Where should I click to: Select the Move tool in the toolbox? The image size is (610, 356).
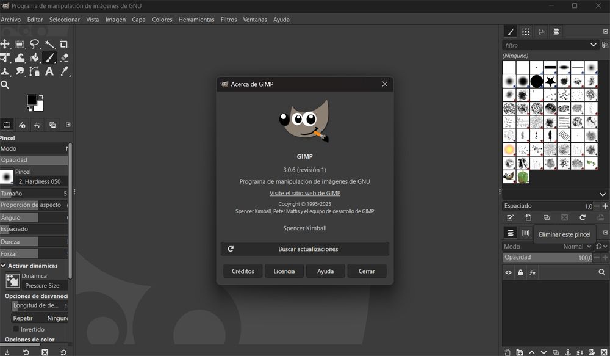pos(5,44)
